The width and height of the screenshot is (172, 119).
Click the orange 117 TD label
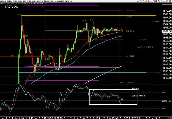135,89
